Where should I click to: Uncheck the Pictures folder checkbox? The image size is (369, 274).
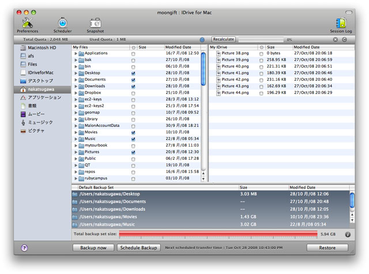point(133,152)
